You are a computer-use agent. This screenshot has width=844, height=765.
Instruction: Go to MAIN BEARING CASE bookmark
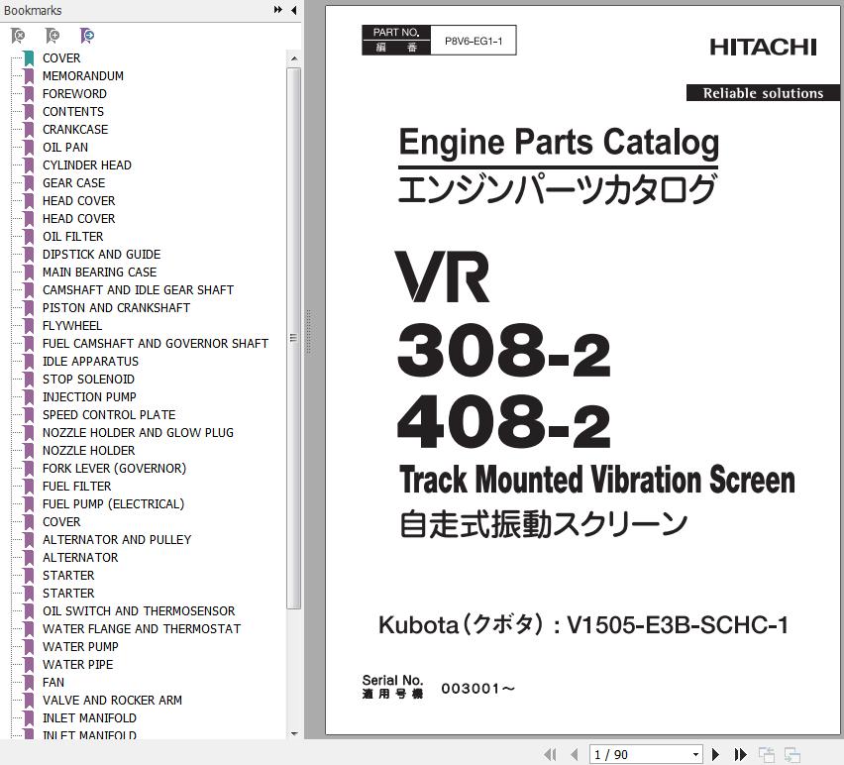point(100,272)
